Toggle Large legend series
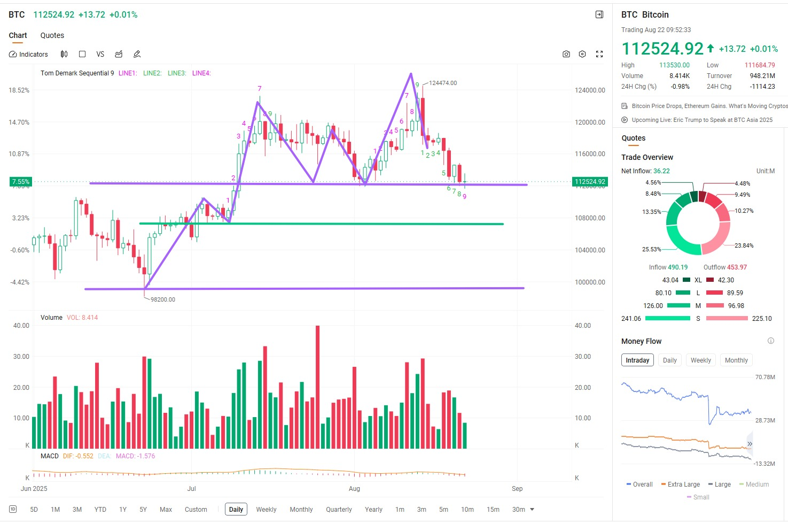Screen dimensions: 788x523 coord(719,484)
